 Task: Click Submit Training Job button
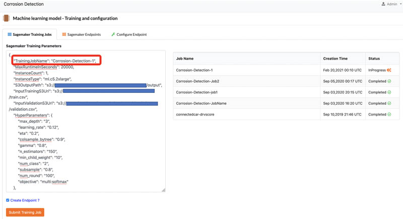pyautogui.click(x=25, y=212)
